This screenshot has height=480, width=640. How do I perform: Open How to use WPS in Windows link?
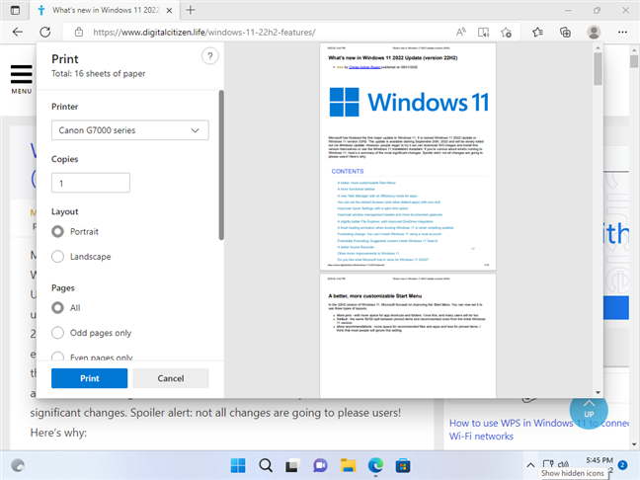pyautogui.click(x=539, y=430)
